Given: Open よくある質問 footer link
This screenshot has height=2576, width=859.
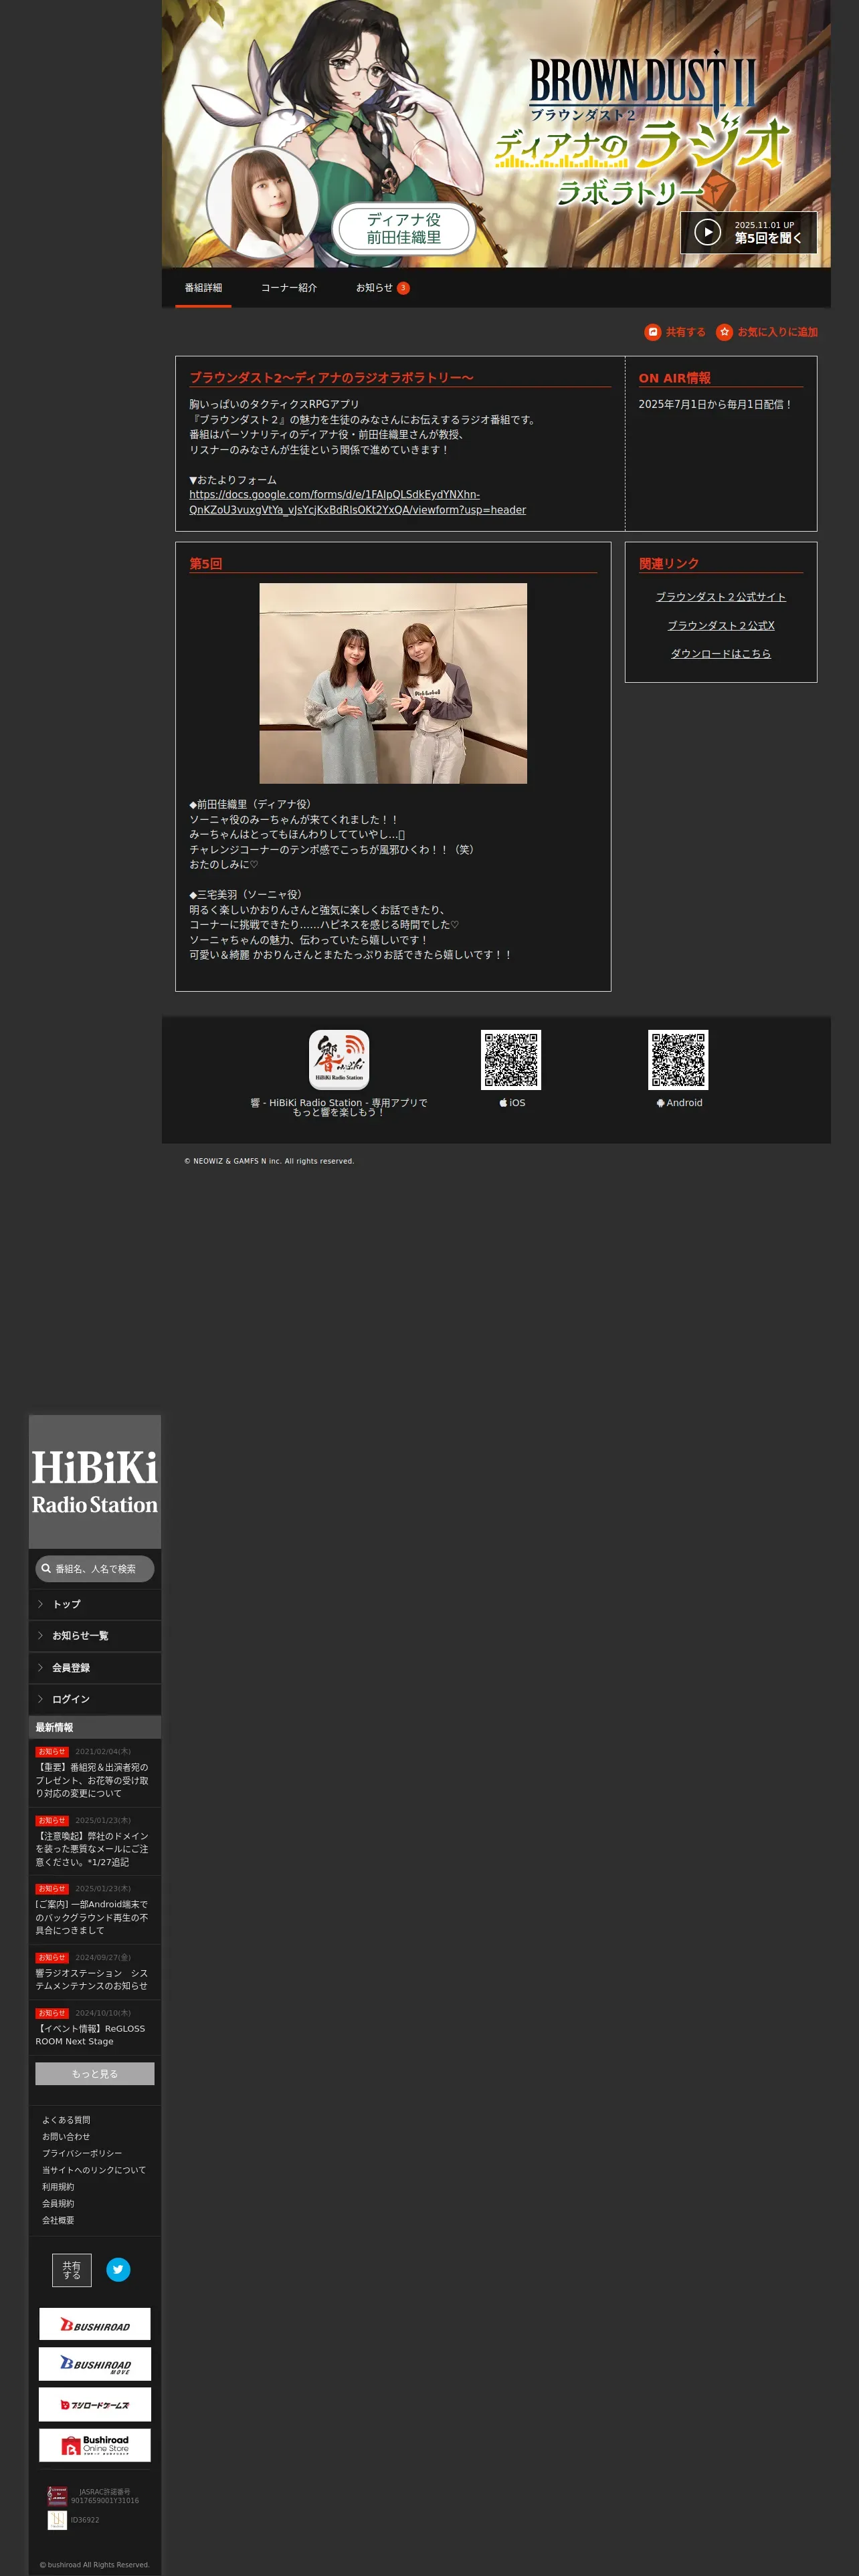Looking at the screenshot, I should pyautogui.click(x=66, y=2120).
